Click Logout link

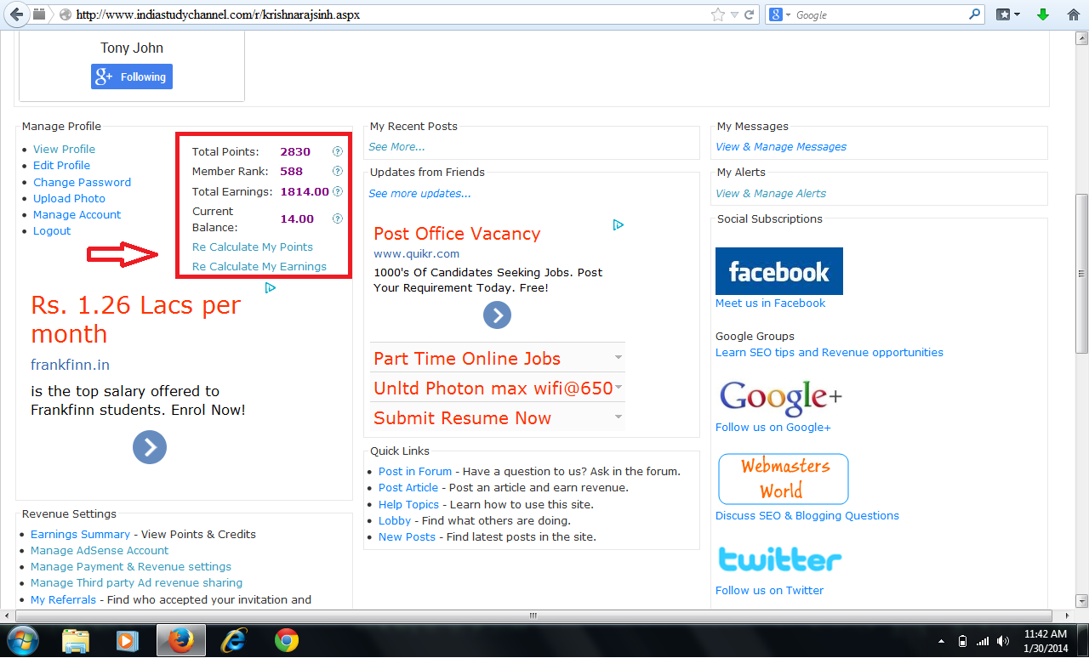pyautogui.click(x=52, y=230)
